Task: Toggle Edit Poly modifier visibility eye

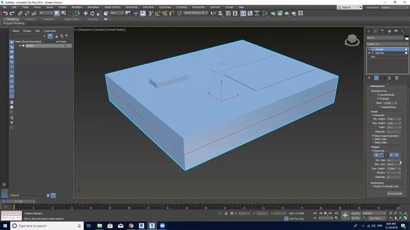Action: pos(369,53)
